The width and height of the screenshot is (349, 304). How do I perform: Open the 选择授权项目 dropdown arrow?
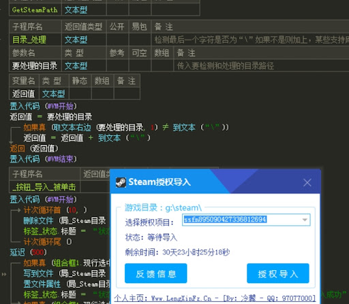(305, 220)
